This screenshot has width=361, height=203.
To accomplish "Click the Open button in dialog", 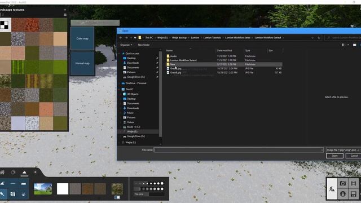I will point(334,156).
